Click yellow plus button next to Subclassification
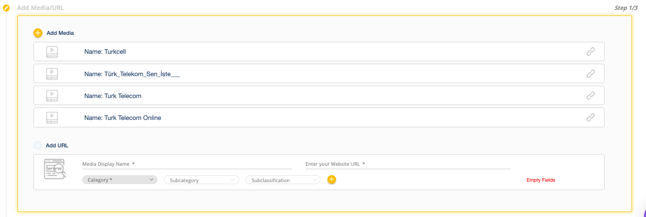Viewport: 646px width, 217px height. [x=331, y=180]
